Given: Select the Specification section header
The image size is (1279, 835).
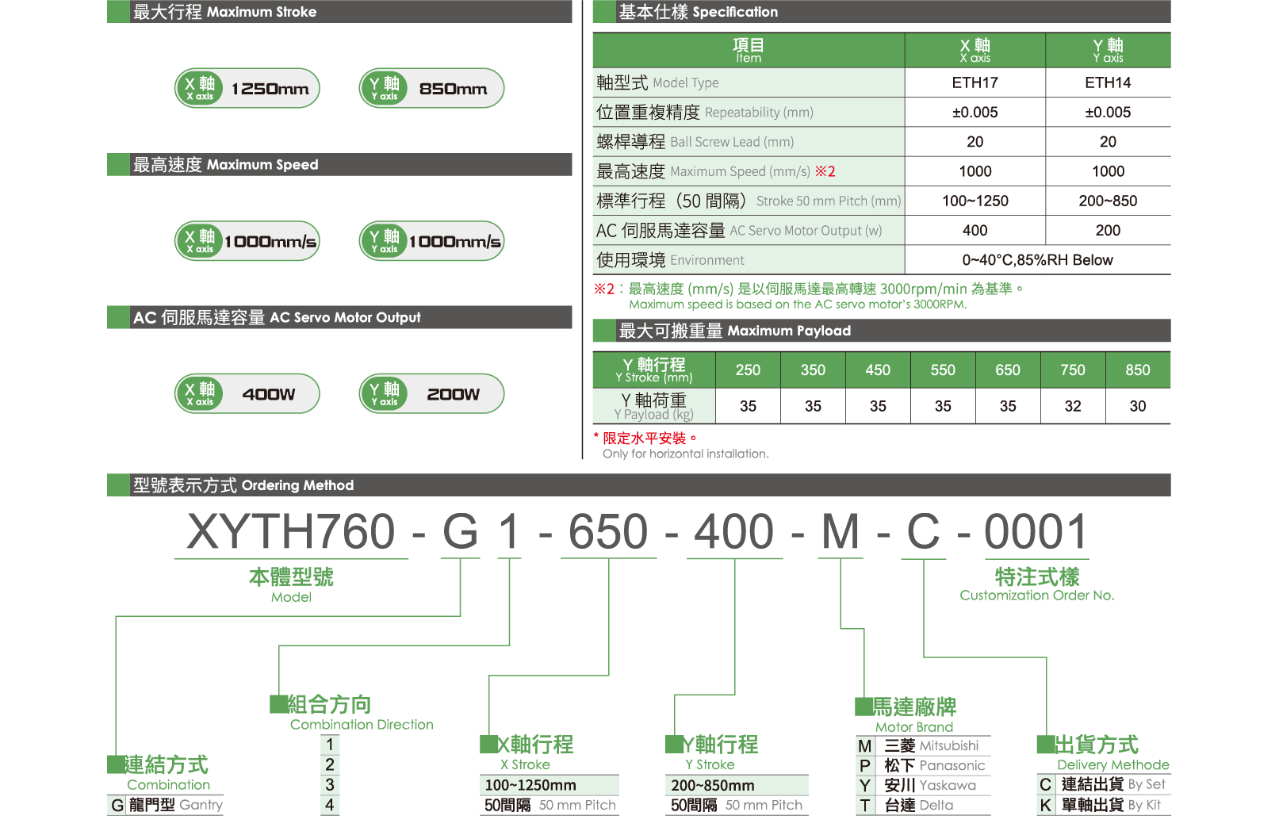Looking at the screenshot, I should (x=882, y=12).
